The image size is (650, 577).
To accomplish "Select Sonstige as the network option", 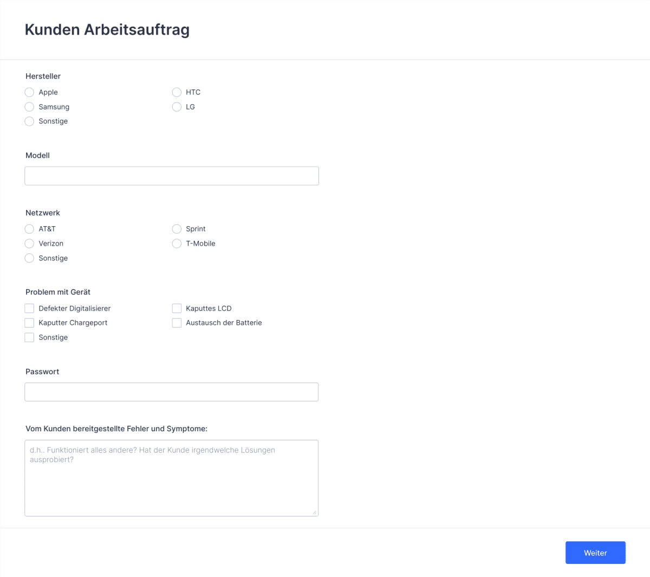I will coord(29,258).
